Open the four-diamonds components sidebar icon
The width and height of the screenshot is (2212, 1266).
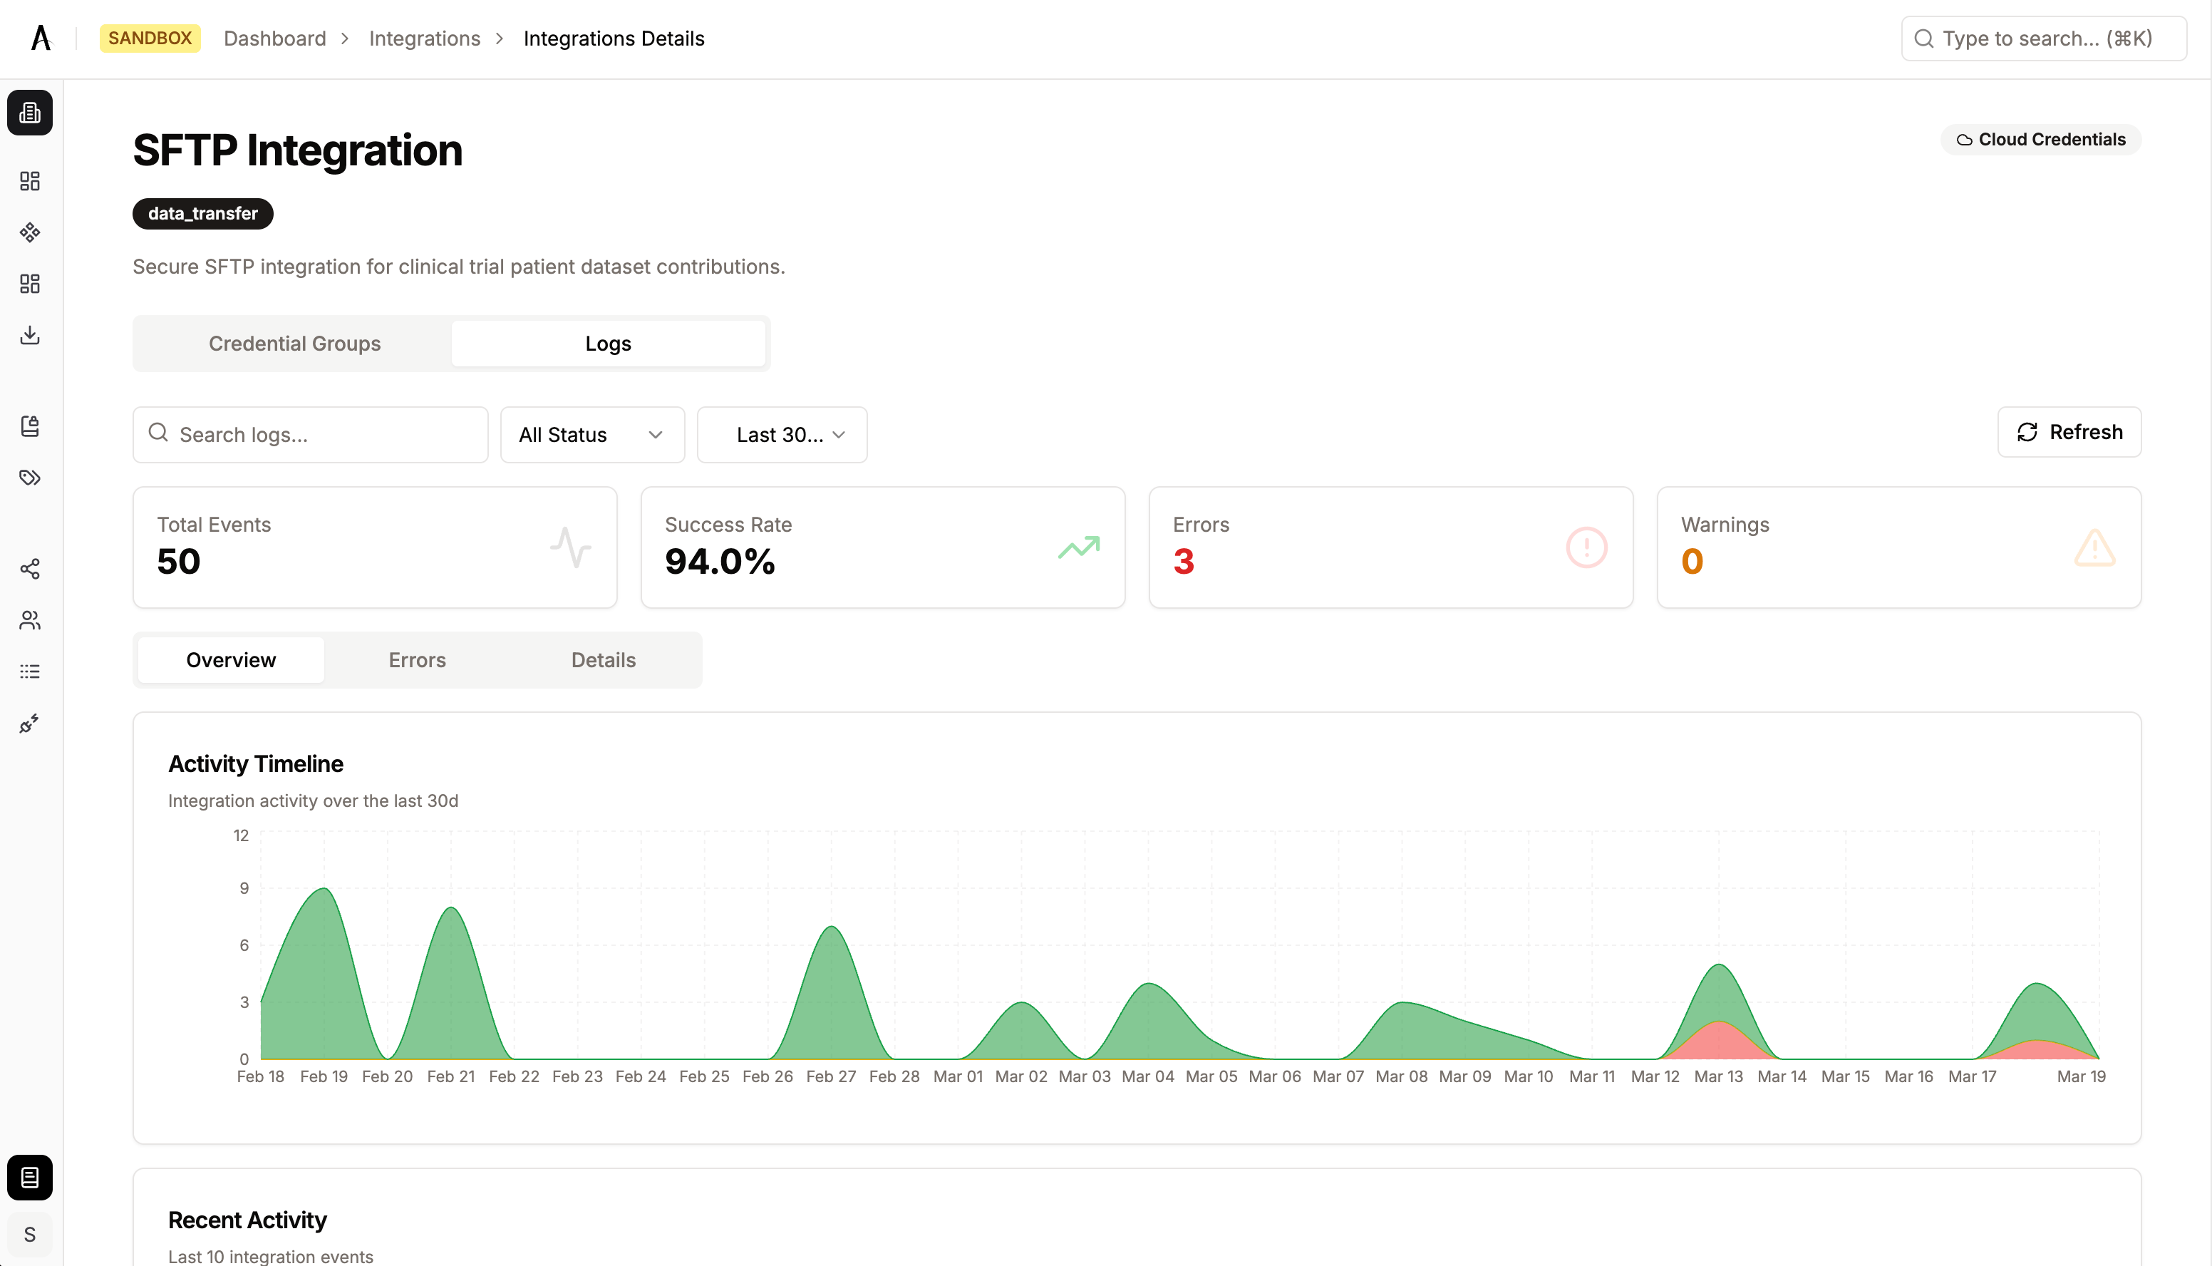point(29,232)
